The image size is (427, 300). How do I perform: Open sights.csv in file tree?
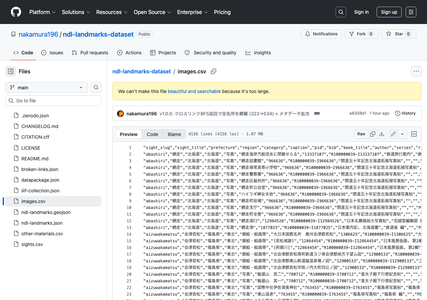coord(53,244)
